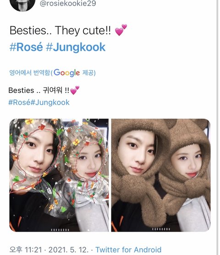Tap the translated #Rosé#Jungkook hashtag line
This screenshot has height=255, width=220.
(x=39, y=103)
